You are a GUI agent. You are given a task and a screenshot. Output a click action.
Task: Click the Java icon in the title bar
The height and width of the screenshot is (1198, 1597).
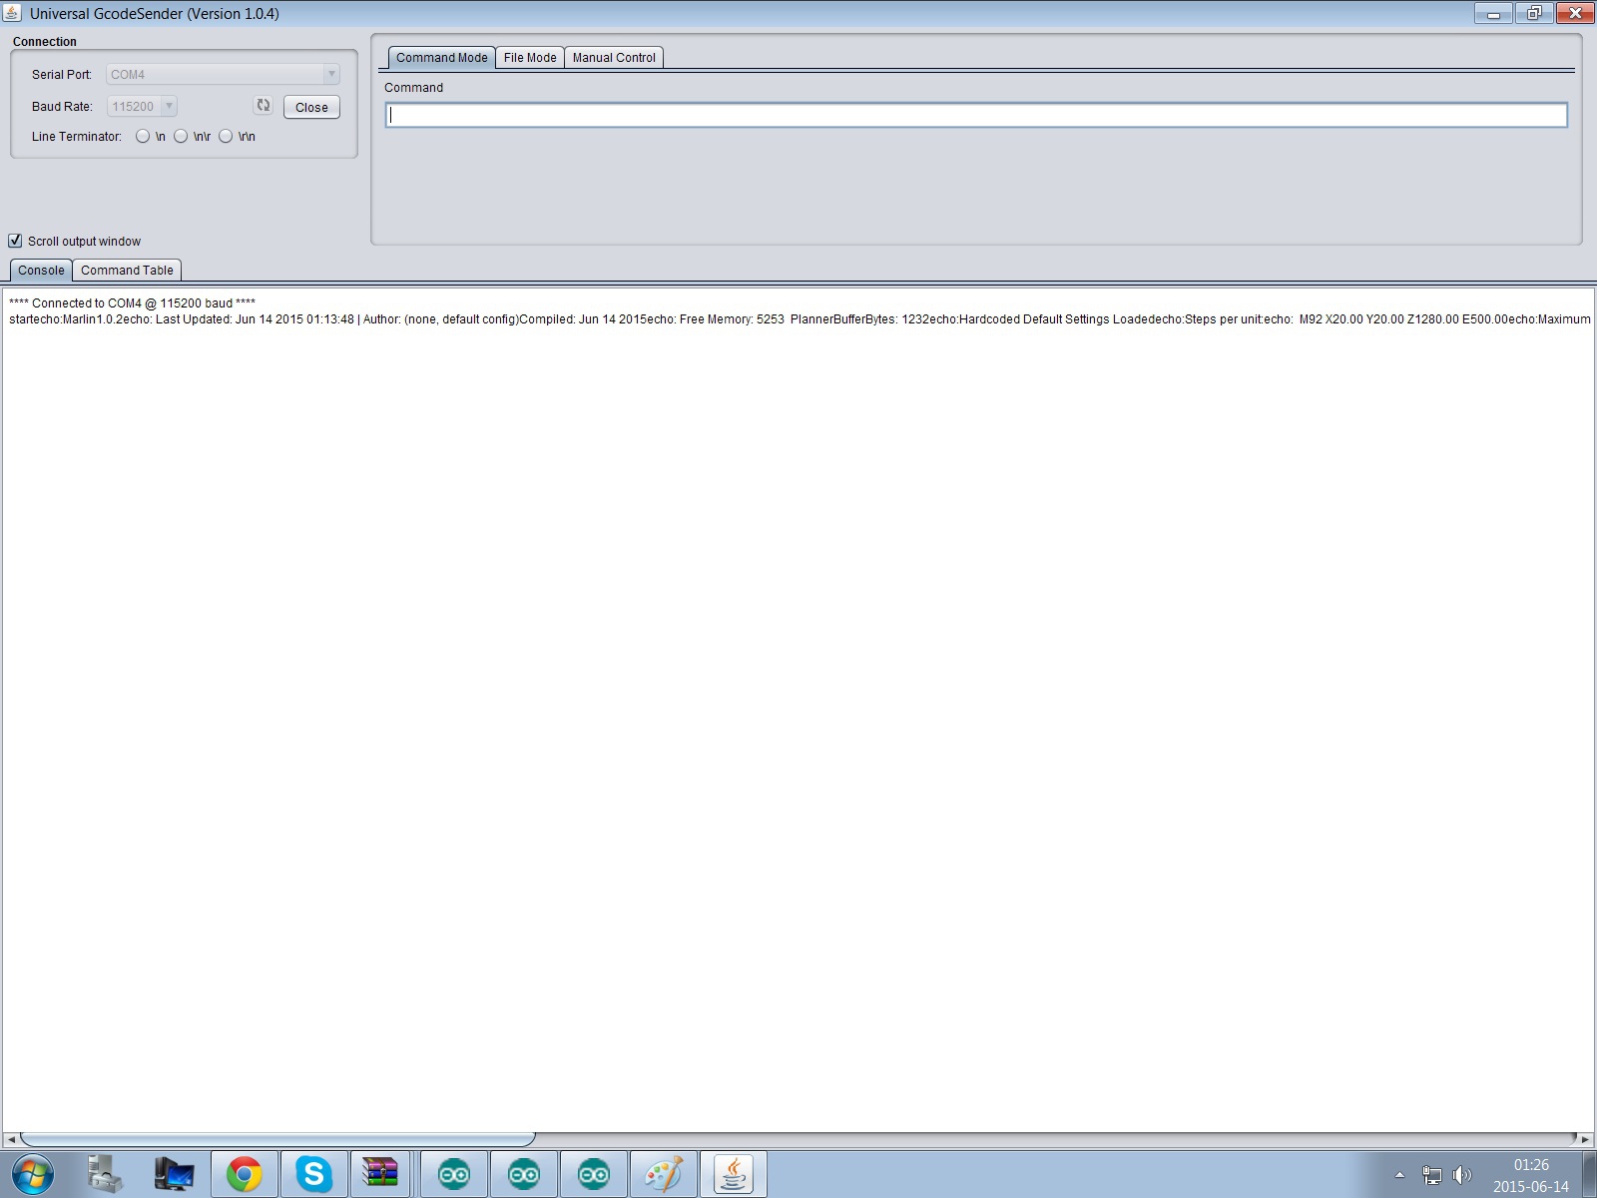[x=12, y=13]
